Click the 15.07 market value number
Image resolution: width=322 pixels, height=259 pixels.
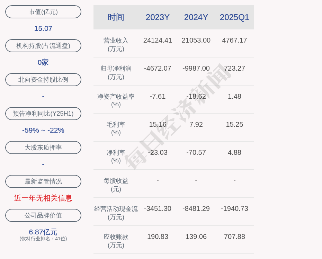(x=43, y=28)
